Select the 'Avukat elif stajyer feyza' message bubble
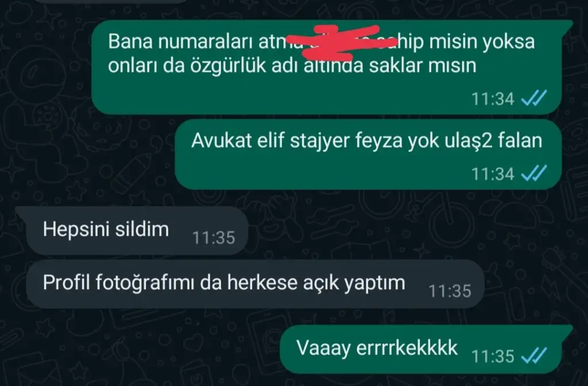Viewport: 588px width, 386px height. pyautogui.click(x=368, y=154)
